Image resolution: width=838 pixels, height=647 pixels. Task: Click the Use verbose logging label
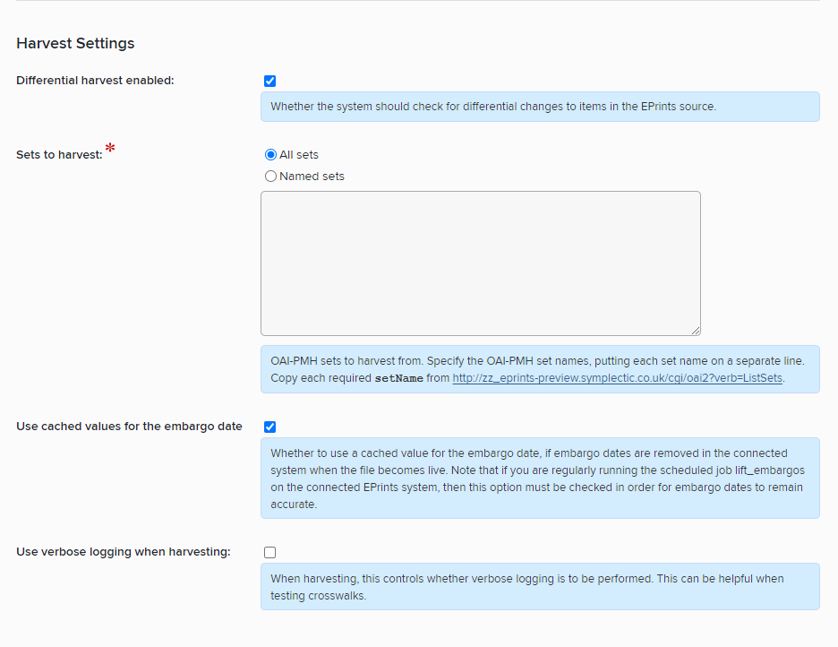(124, 552)
